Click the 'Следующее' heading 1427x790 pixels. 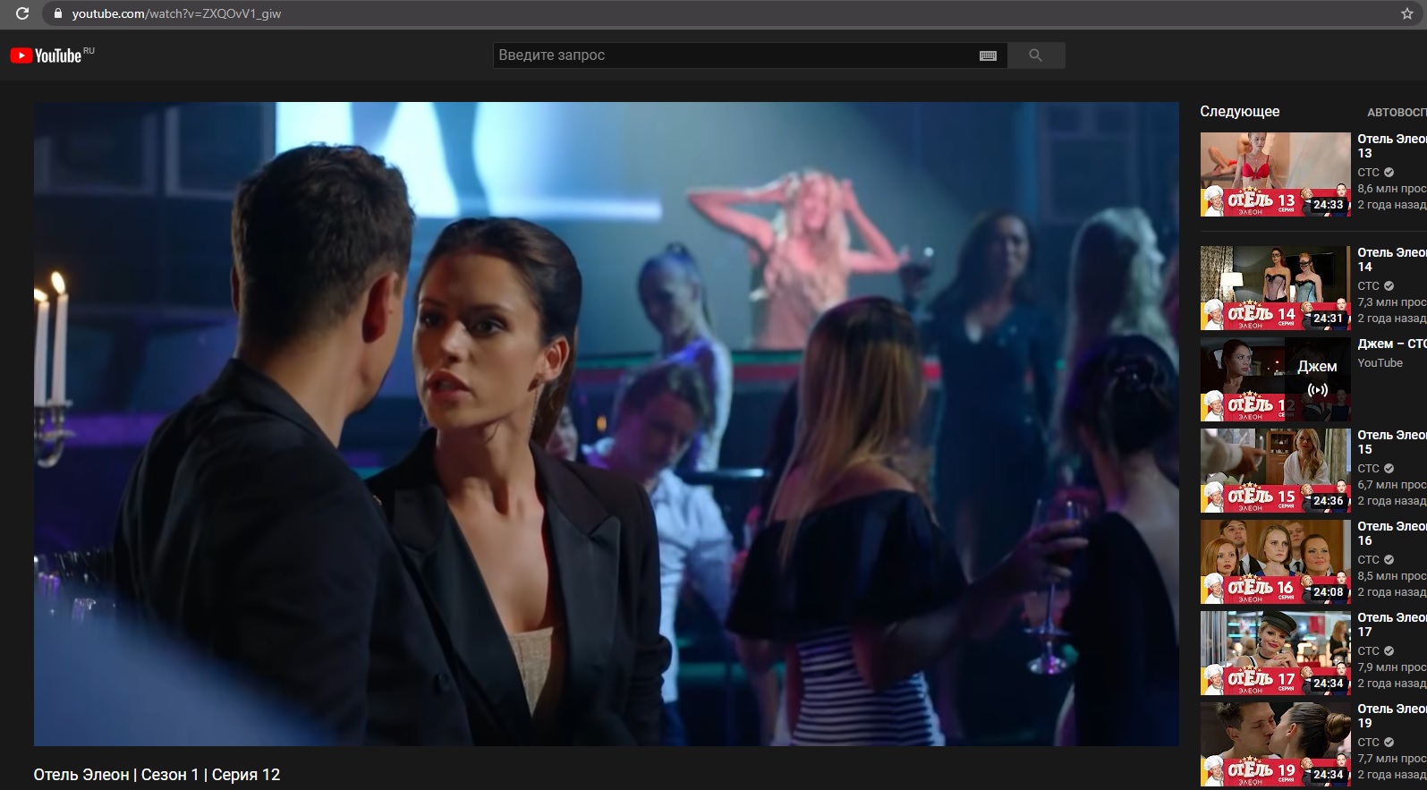(x=1239, y=112)
